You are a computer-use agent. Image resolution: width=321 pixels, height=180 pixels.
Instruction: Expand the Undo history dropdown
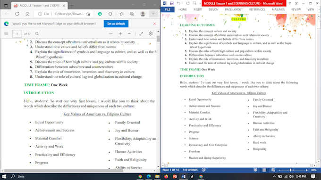[x=182, y=3]
